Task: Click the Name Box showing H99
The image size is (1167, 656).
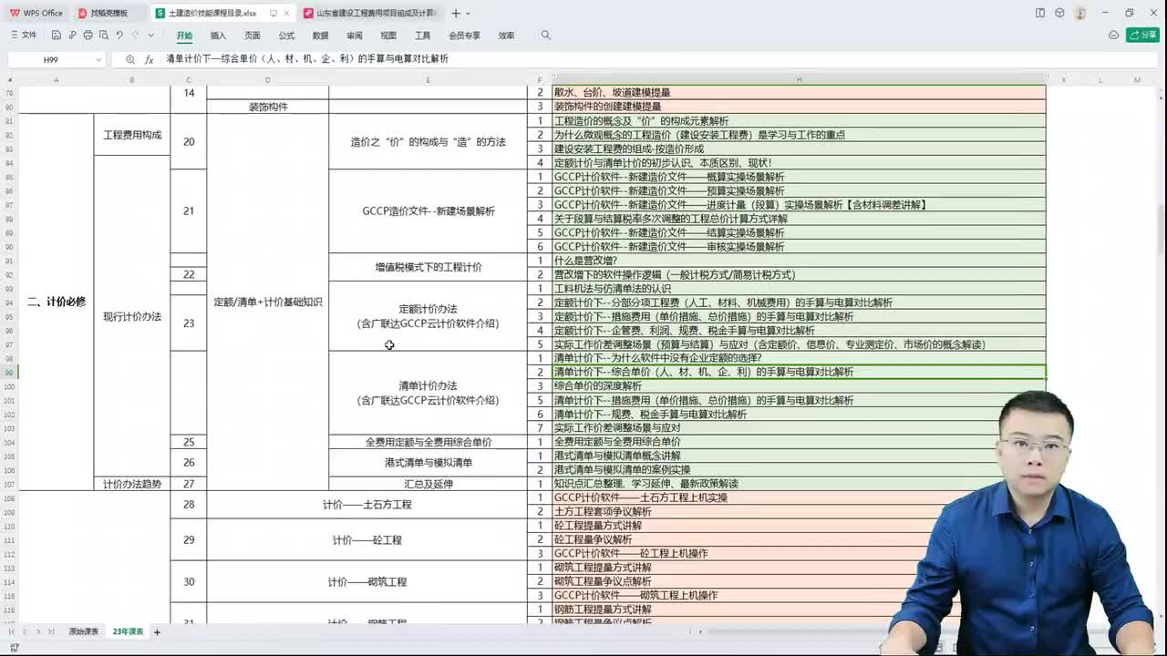Action: pyautogui.click(x=50, y=59)
